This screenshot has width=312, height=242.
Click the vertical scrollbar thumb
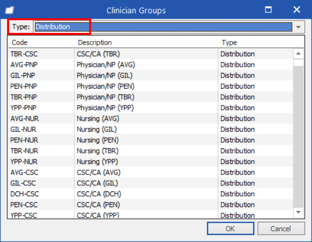point(298,63)
